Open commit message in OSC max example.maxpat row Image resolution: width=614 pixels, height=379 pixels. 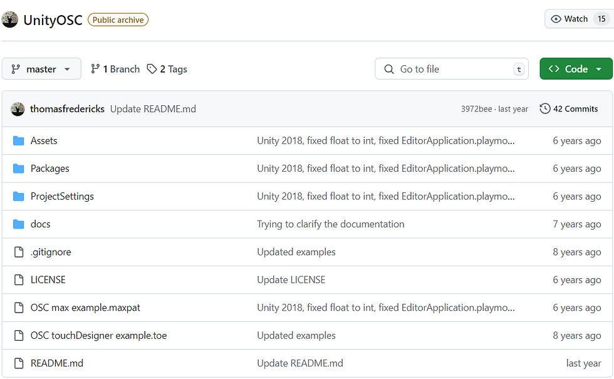[x=386, y=308]
